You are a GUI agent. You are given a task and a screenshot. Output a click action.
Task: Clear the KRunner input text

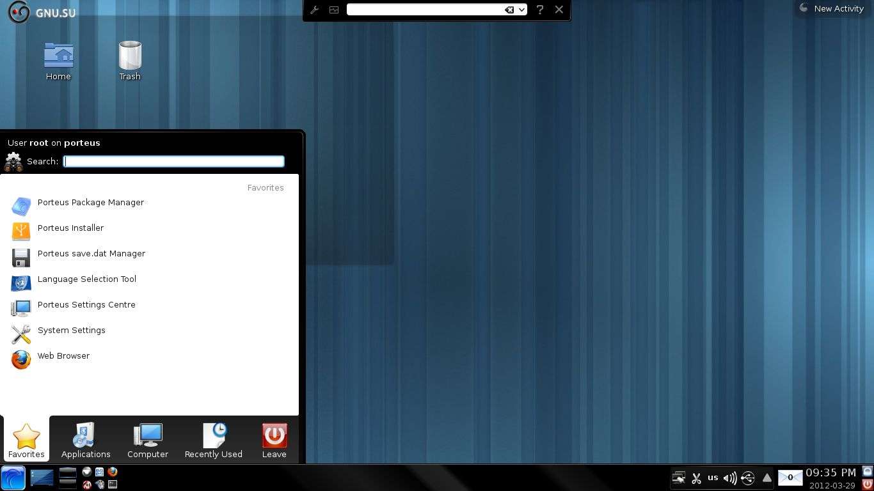509,10
